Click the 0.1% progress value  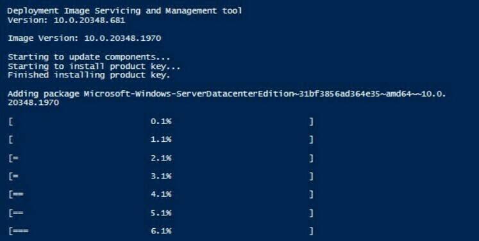point(161,121)
